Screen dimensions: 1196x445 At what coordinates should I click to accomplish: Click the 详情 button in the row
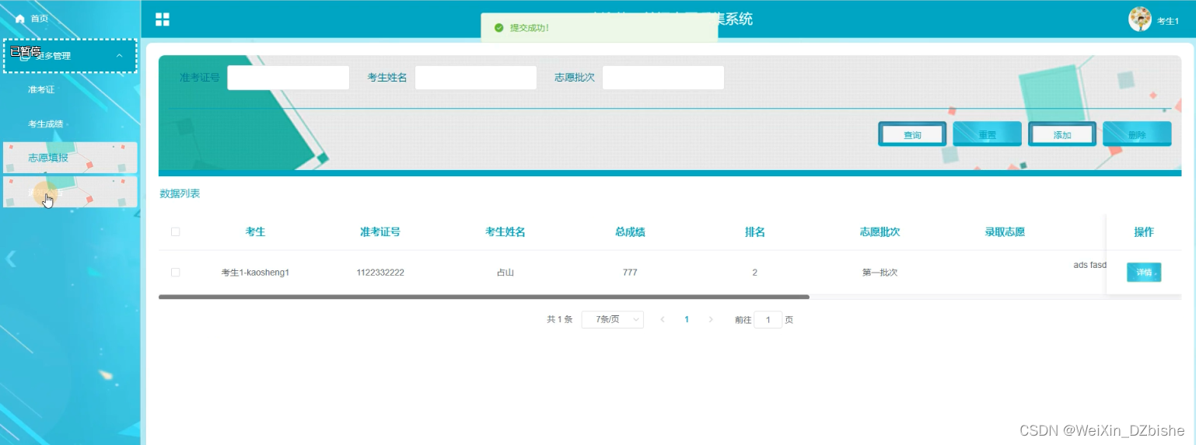pyautogui.click(x=1144, y=273)
